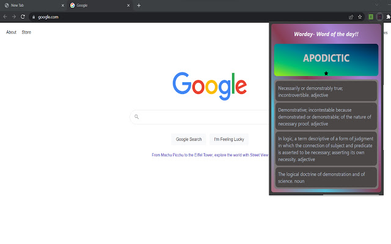Image resolution: width=391 pixels, height=244 pixels.
Task: Click the magnifier icon in search box
Action: click(x=137, y=117)
